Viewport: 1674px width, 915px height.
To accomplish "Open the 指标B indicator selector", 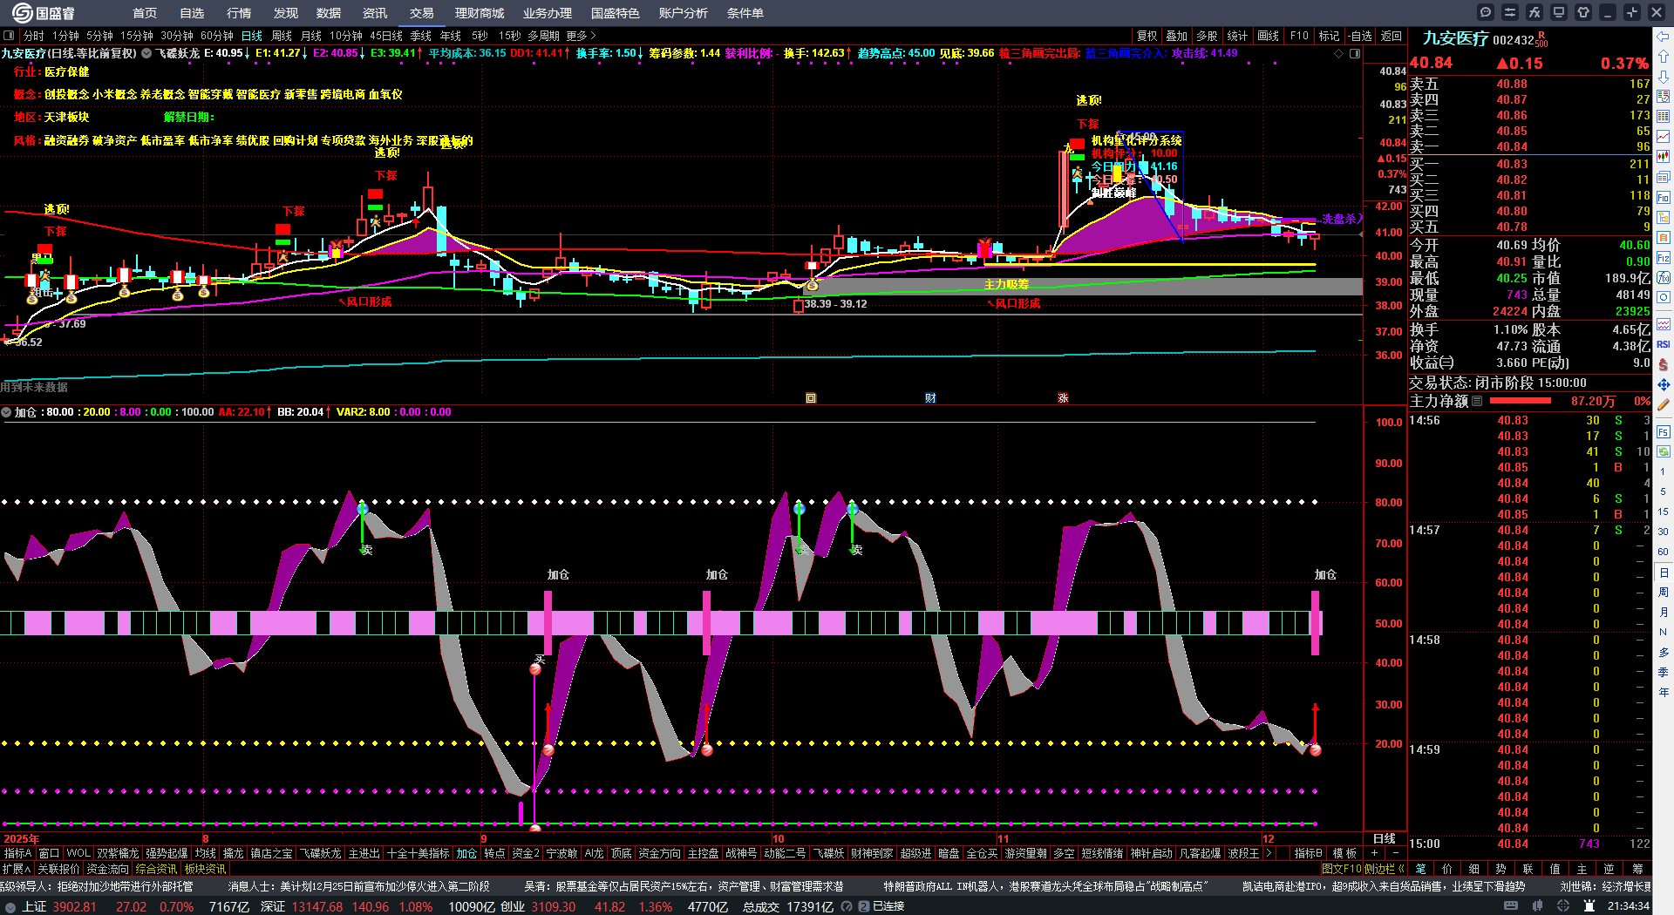I will click(1308, 853).
